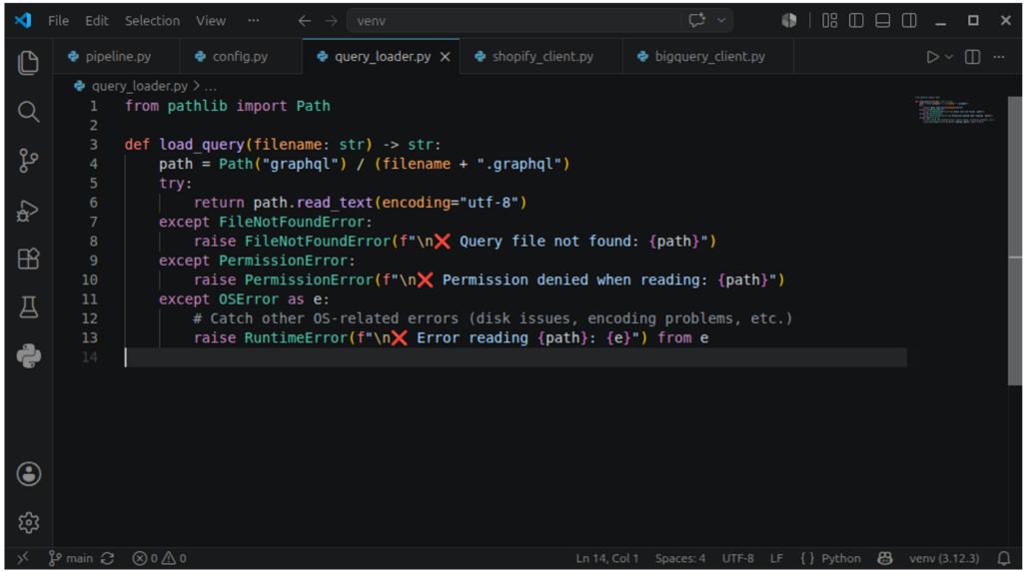This screenshot has width=1023, height=571.
Task: Click the load_query function name
Action: click(x=202, y=145)
